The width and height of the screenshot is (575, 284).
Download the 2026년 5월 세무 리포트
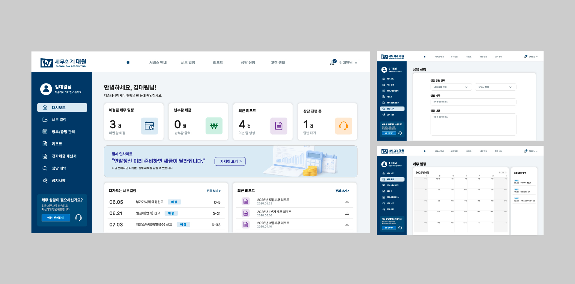347,201
